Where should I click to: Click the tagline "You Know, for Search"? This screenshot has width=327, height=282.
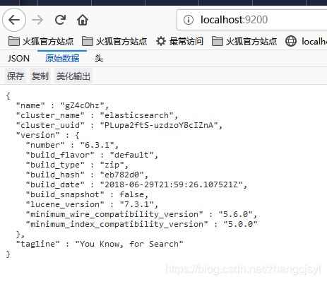(x=129, y=244)
